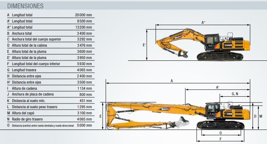
Task: Select the value 800 mm
Action: [x=86, y=94]
